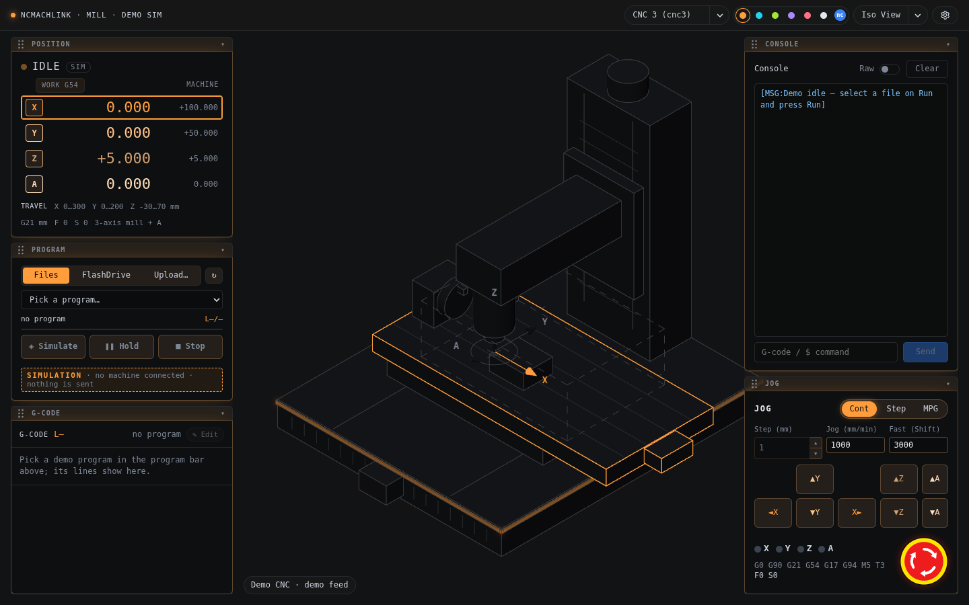Click the blue nc theme badge
969x605 pixels.
(x=840, y=15)
